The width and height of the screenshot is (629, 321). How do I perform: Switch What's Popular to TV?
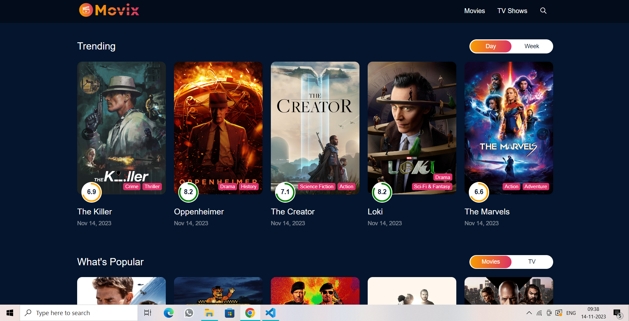click(x=532, y=262)
